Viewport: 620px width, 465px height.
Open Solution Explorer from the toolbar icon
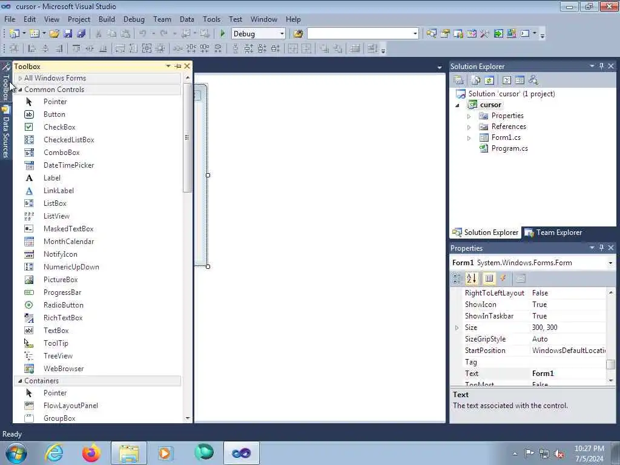click(x=431, y=34)
